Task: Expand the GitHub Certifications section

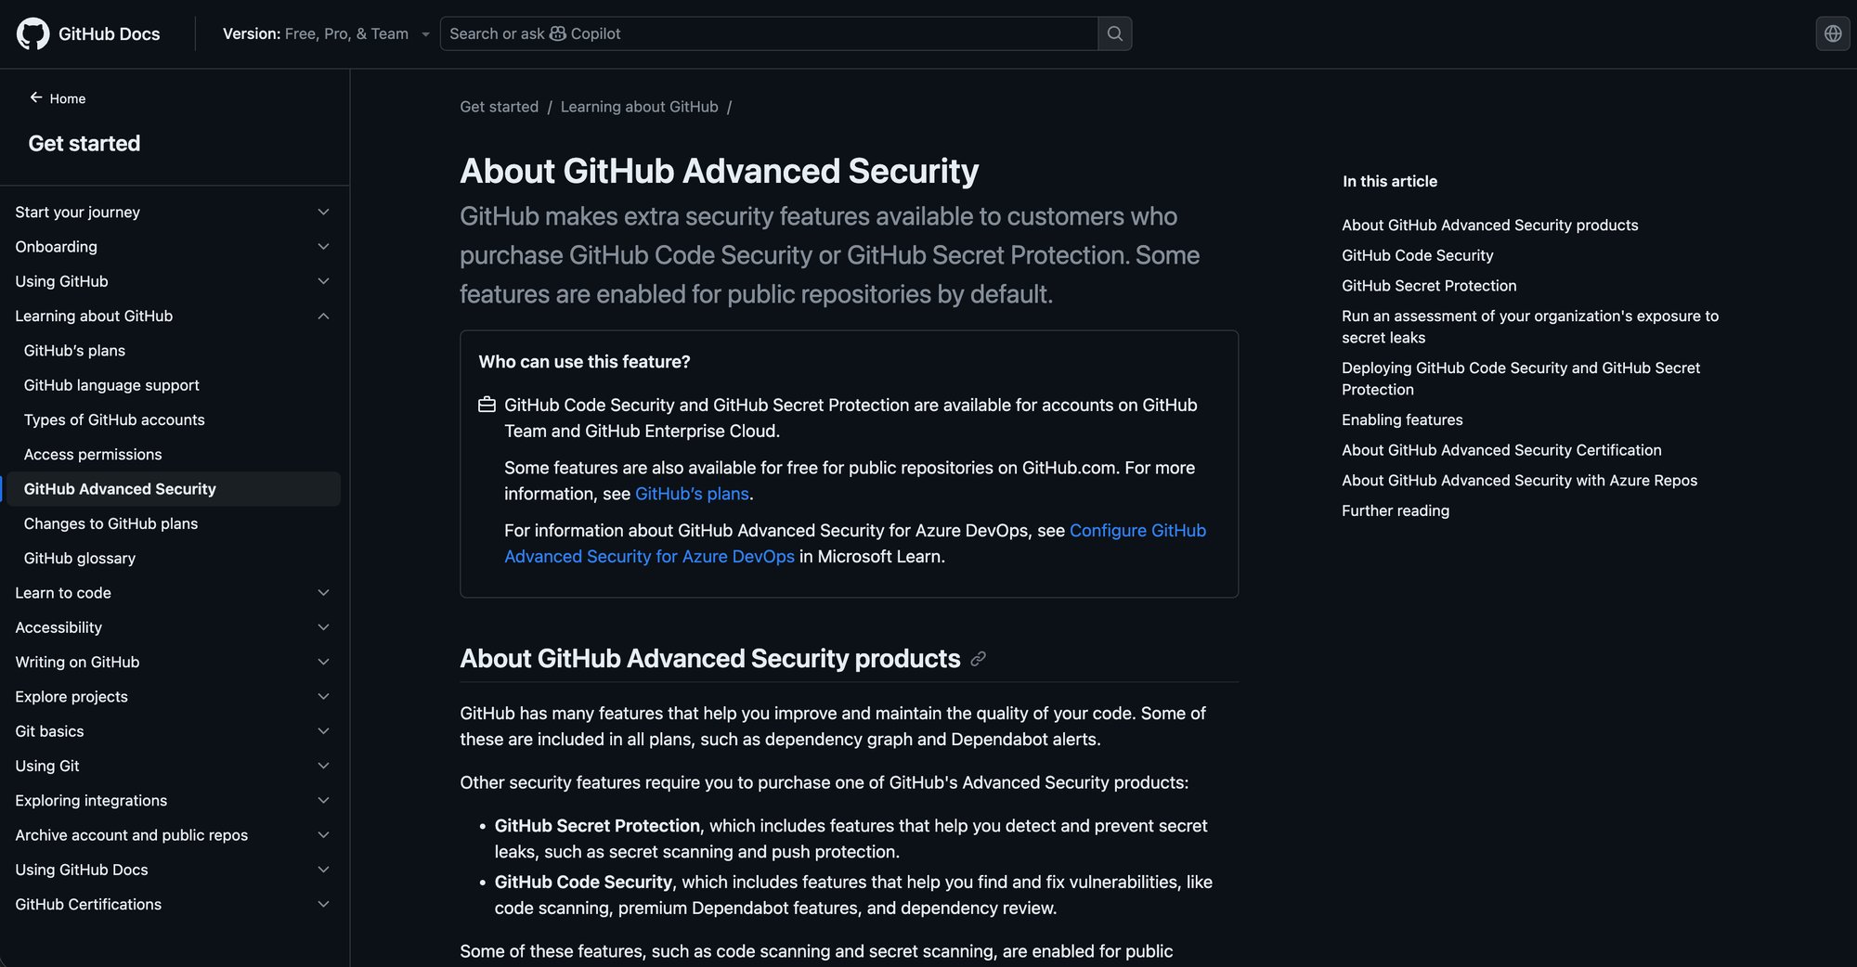Action: tap(323, 904)
